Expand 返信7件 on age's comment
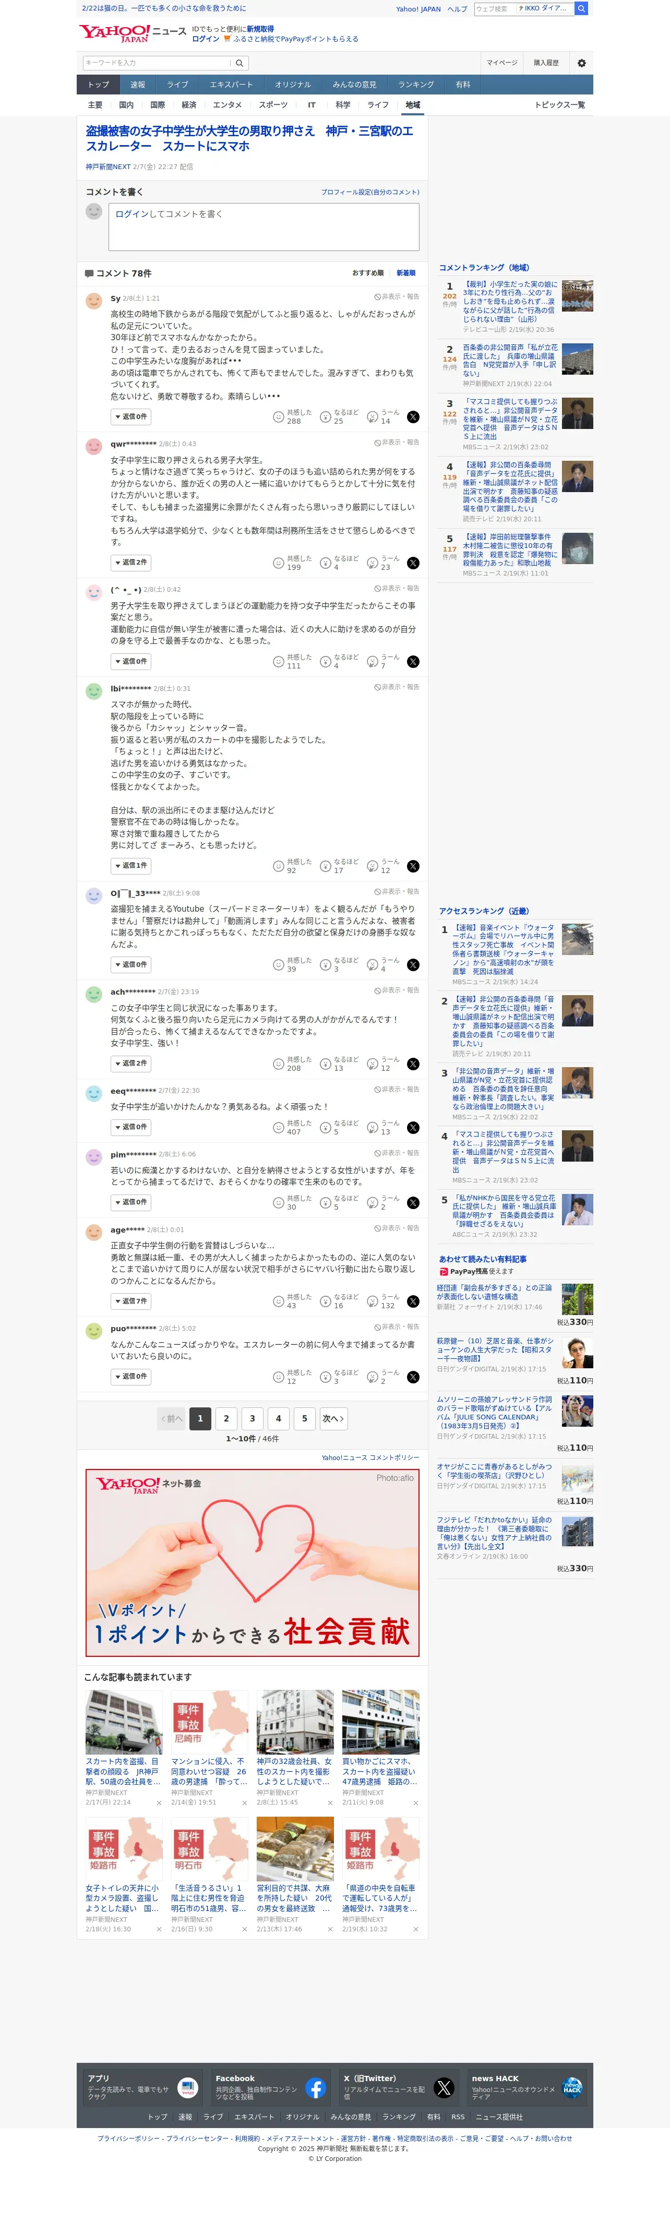 [x=131, y=1301]
